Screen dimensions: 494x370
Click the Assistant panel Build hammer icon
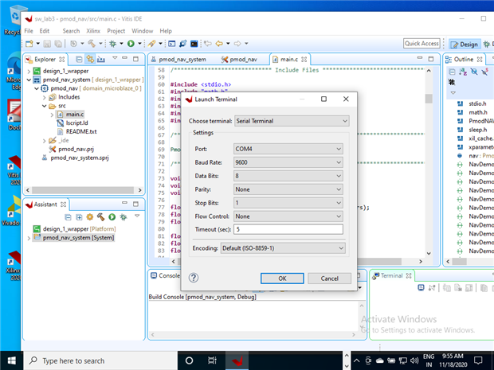[101, 216]
